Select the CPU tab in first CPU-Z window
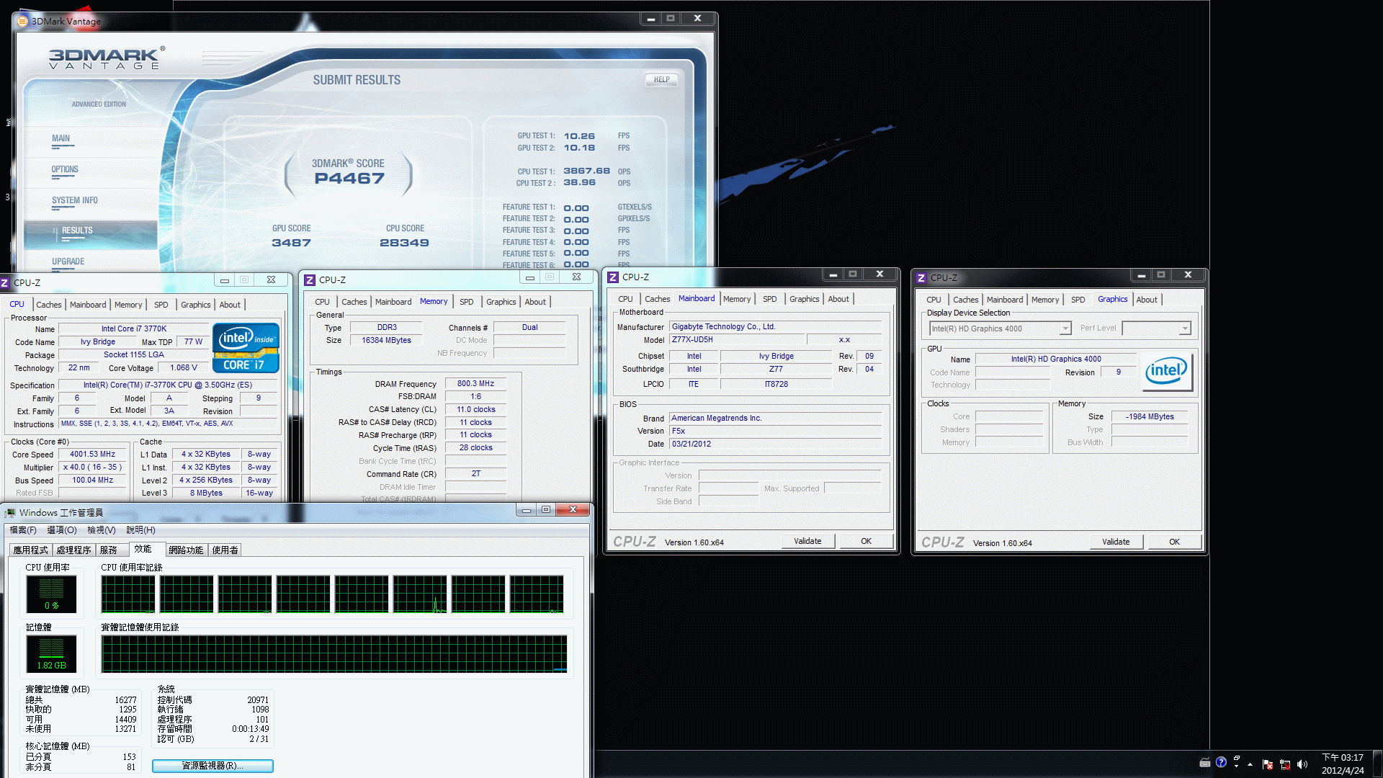 pos(14,304)
